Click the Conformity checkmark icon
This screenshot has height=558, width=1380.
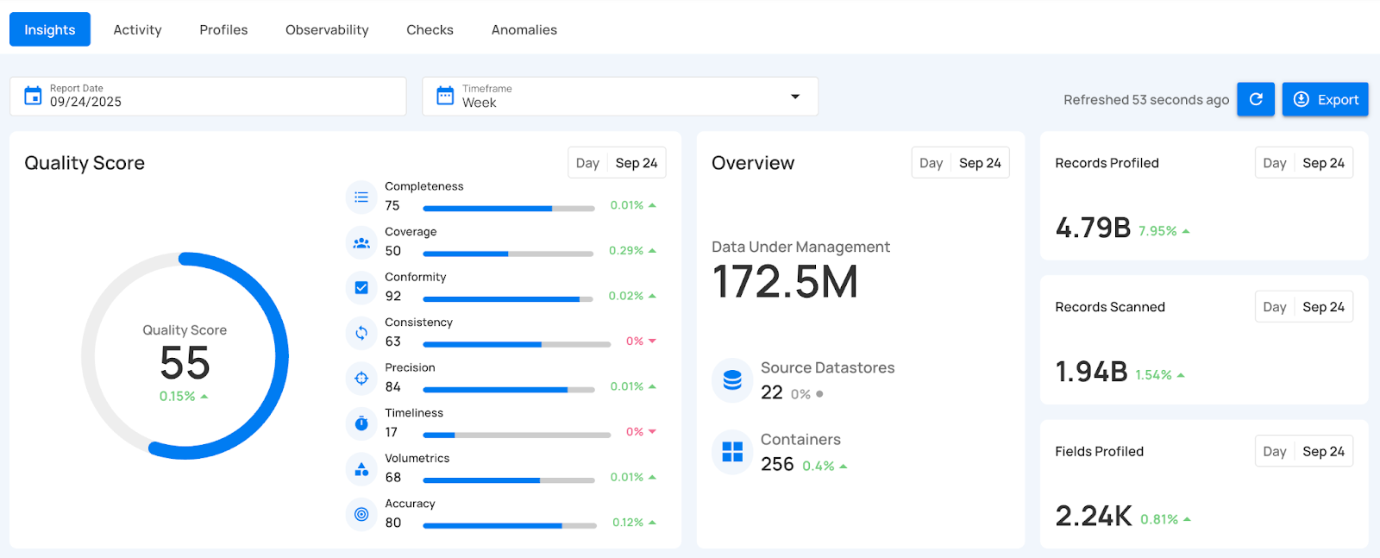pos(361,288)
